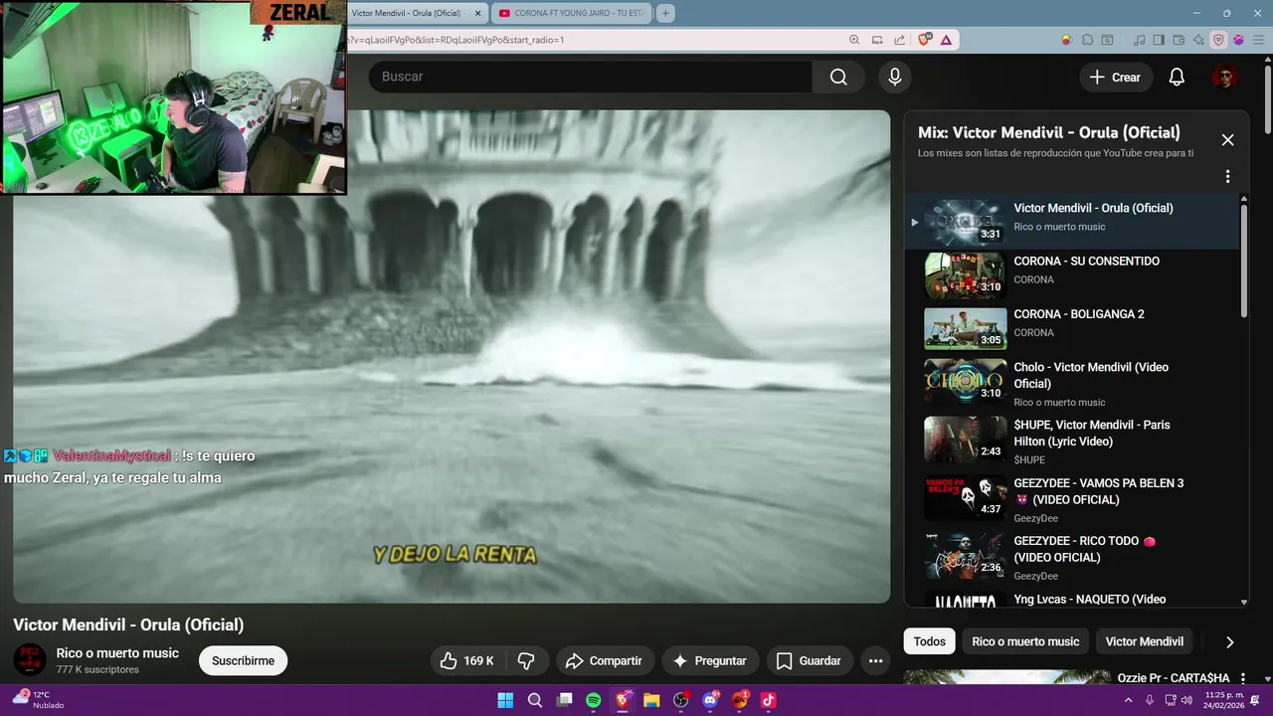Click the Compartir button
The height and width of the screenshot is (716, 1273).
pos(604,660)
